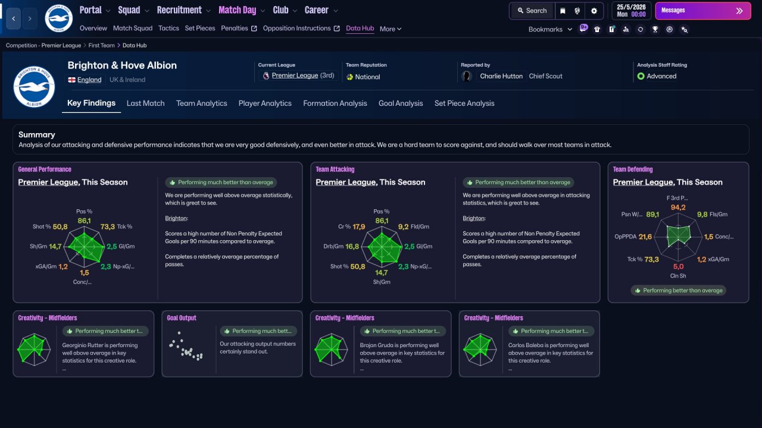This screenshot has height=428, width=762.
Task: Click the Brajan Gruda radar chart thumbnail
Action: 332,350
